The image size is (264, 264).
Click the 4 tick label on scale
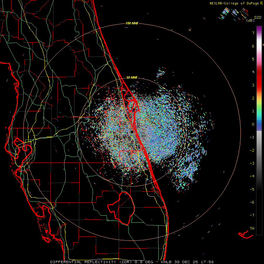click(253, 72)
